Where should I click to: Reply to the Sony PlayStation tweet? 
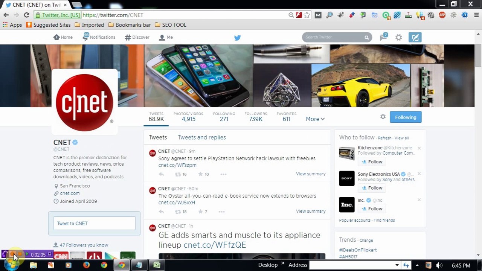click(161, 174)
